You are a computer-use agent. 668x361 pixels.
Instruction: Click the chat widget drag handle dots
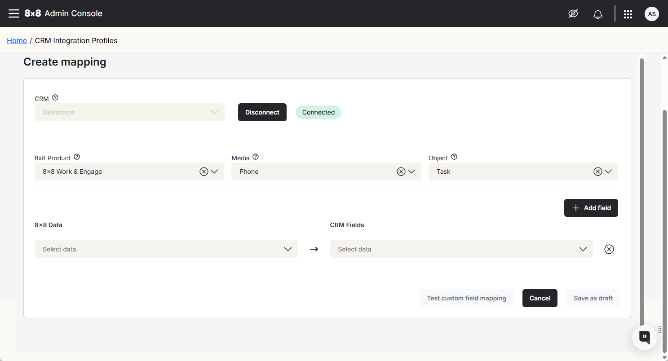point(660,329)
